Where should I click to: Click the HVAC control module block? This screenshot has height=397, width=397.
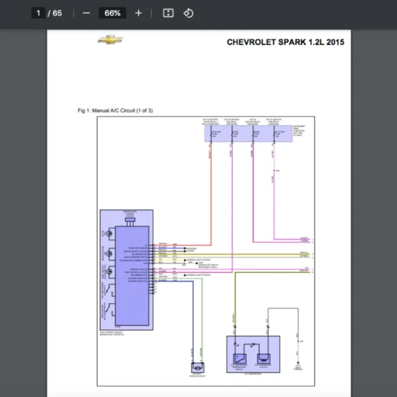tap(133, 278)
